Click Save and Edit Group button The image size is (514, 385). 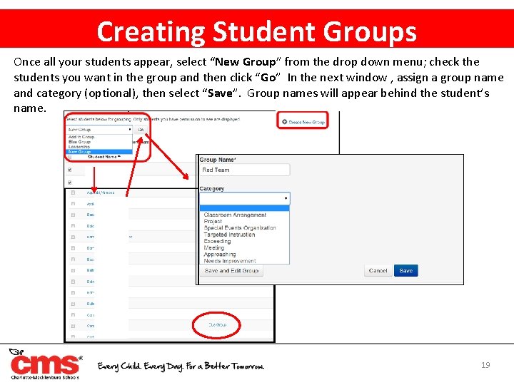[231, 271]
